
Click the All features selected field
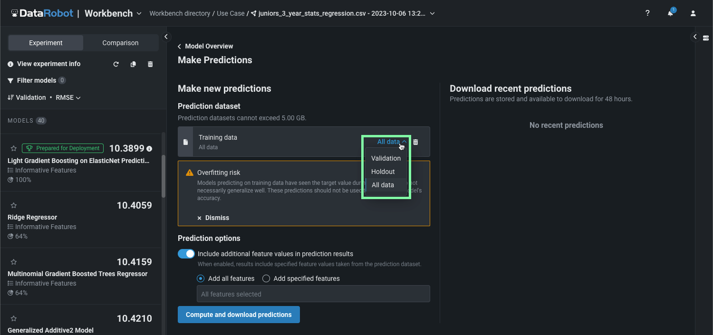click(x=313, y=294)
